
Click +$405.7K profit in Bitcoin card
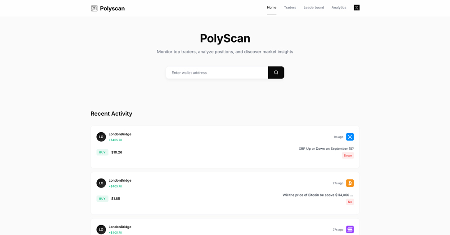(115, 187)
